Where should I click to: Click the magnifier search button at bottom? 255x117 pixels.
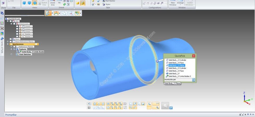point(165,106)
